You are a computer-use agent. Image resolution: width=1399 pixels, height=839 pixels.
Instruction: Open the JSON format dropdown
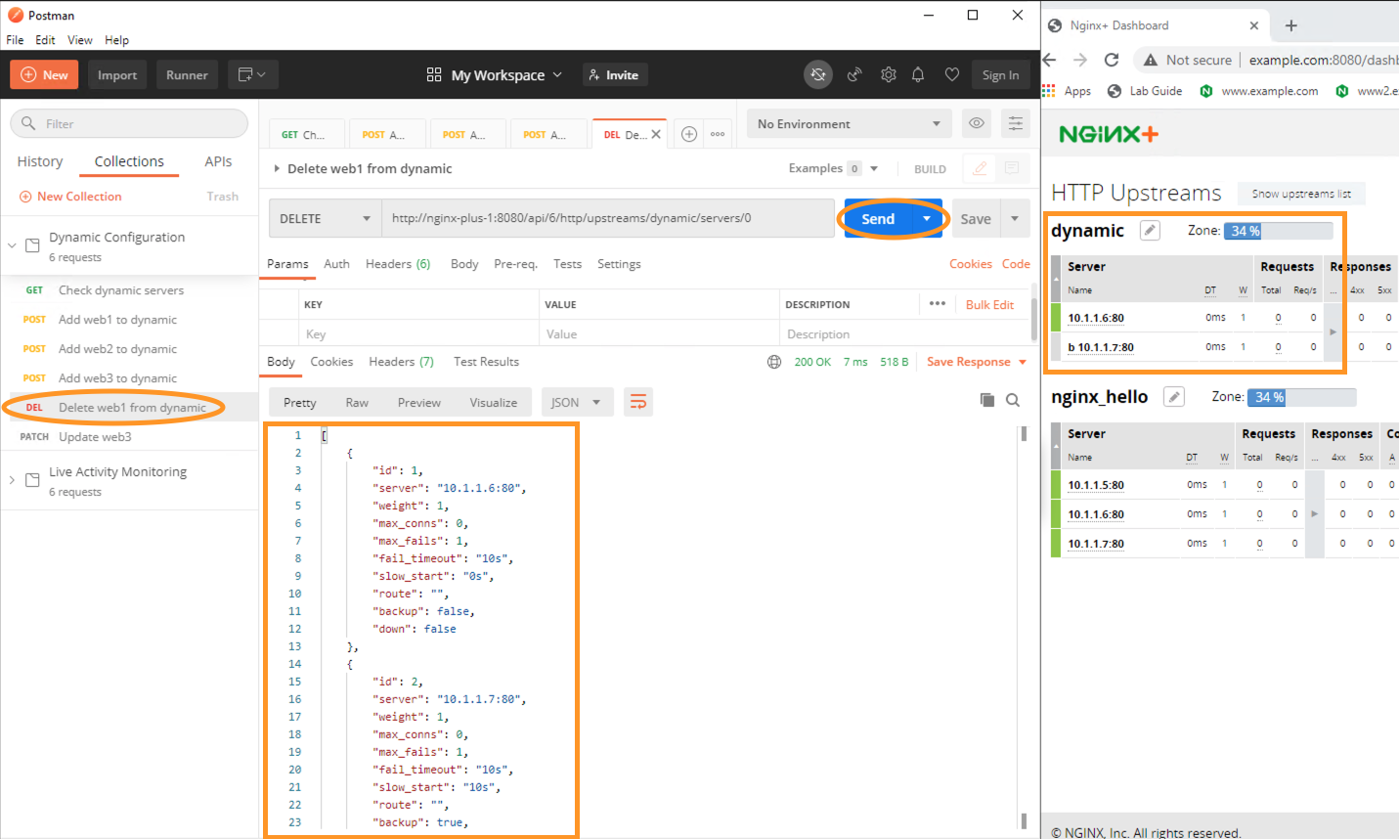tap(577, 402)
